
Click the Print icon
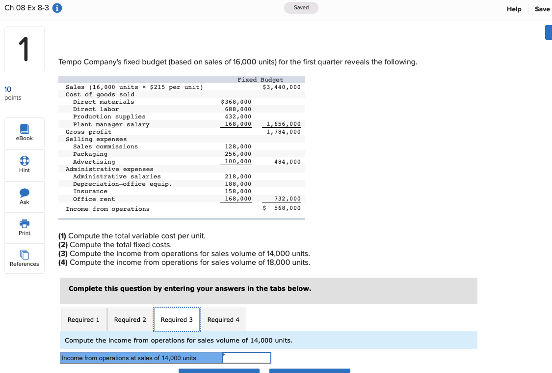(24, 228)
